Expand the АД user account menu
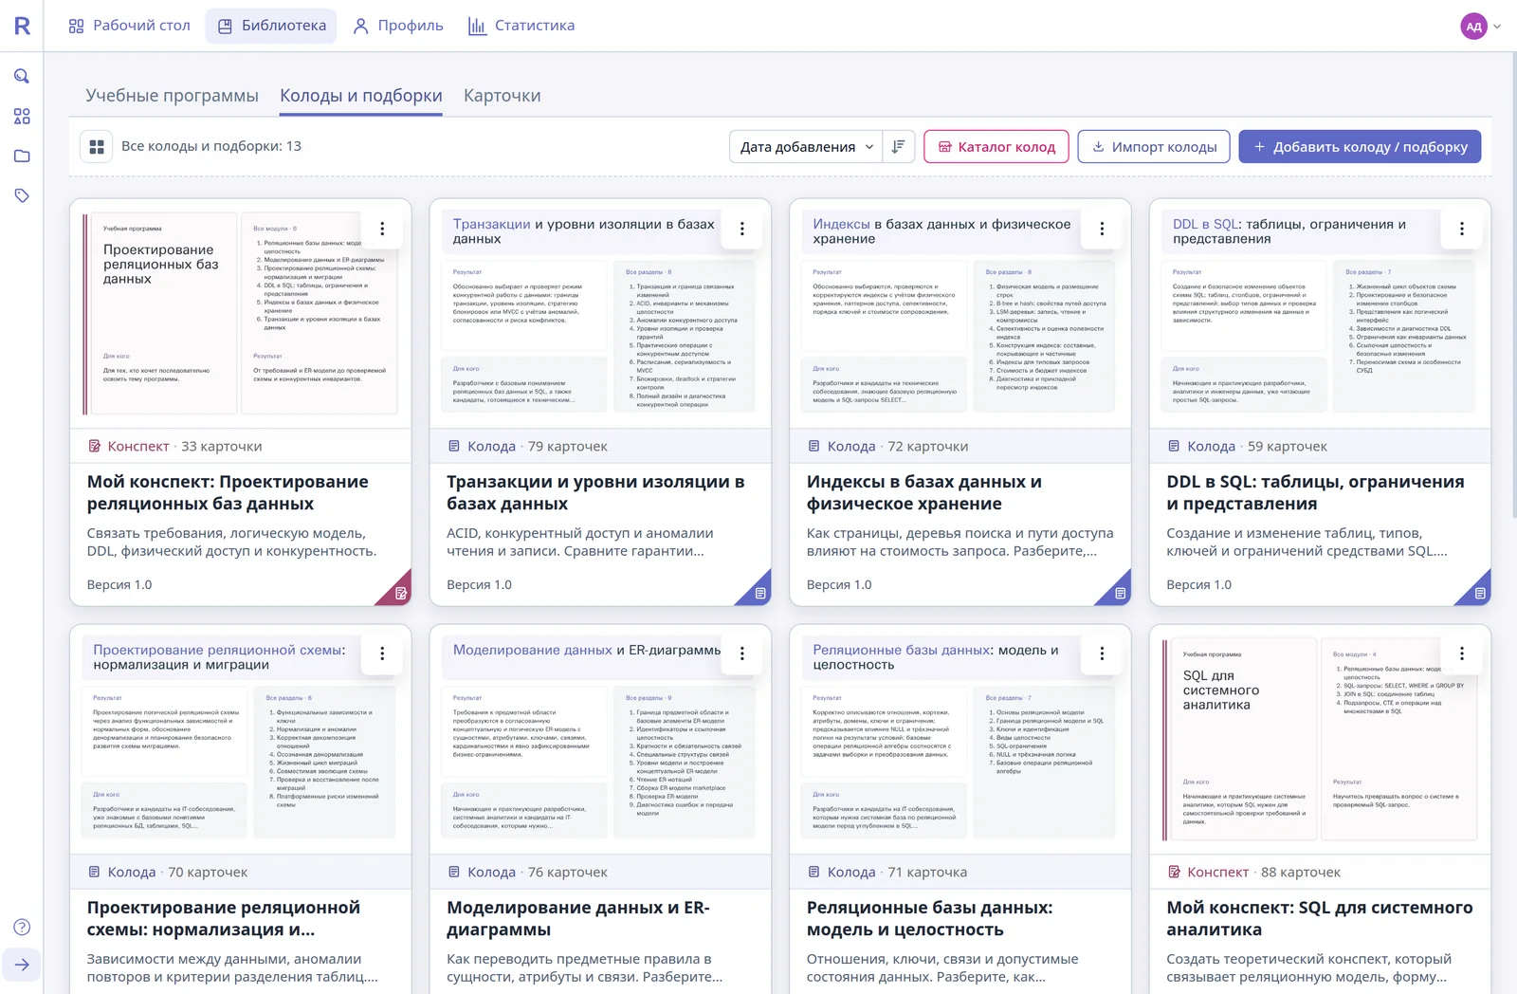 pos(1481,27)
